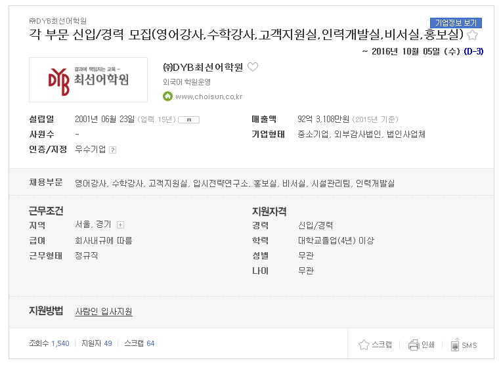Open the question mark help beside 우수기업
Screen dimensions: 499x367
113,150
